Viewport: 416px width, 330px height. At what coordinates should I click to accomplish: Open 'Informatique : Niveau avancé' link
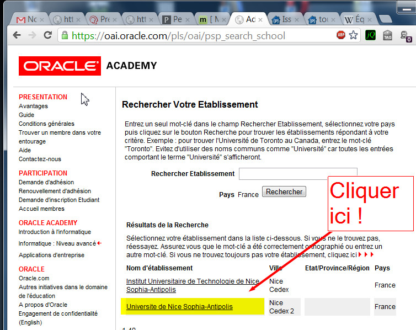pyautogui.click(x=57, y=243)
